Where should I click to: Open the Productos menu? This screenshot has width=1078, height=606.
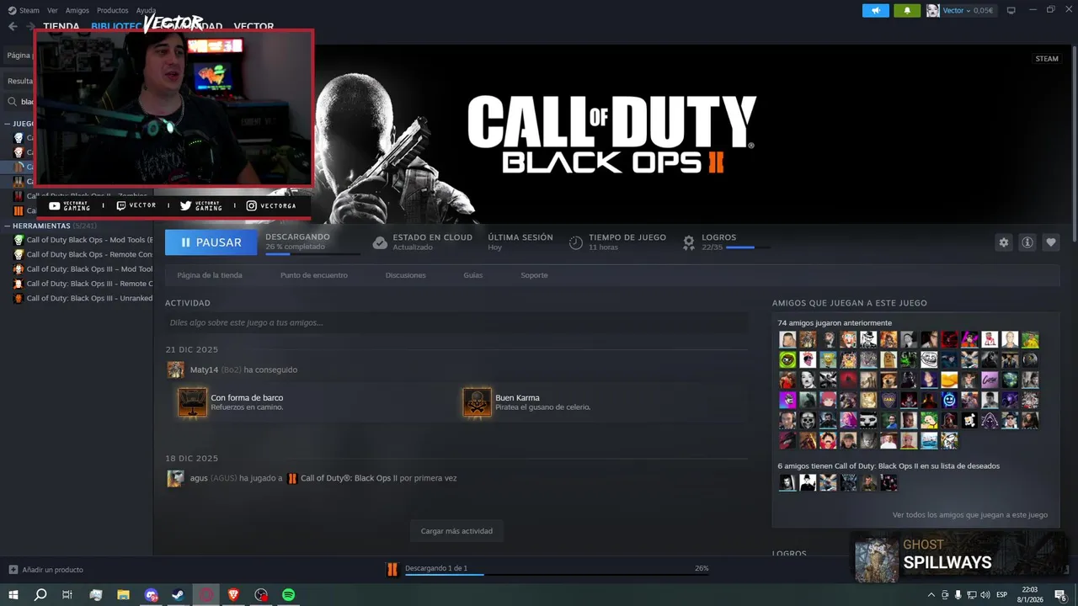coord(113,10)
